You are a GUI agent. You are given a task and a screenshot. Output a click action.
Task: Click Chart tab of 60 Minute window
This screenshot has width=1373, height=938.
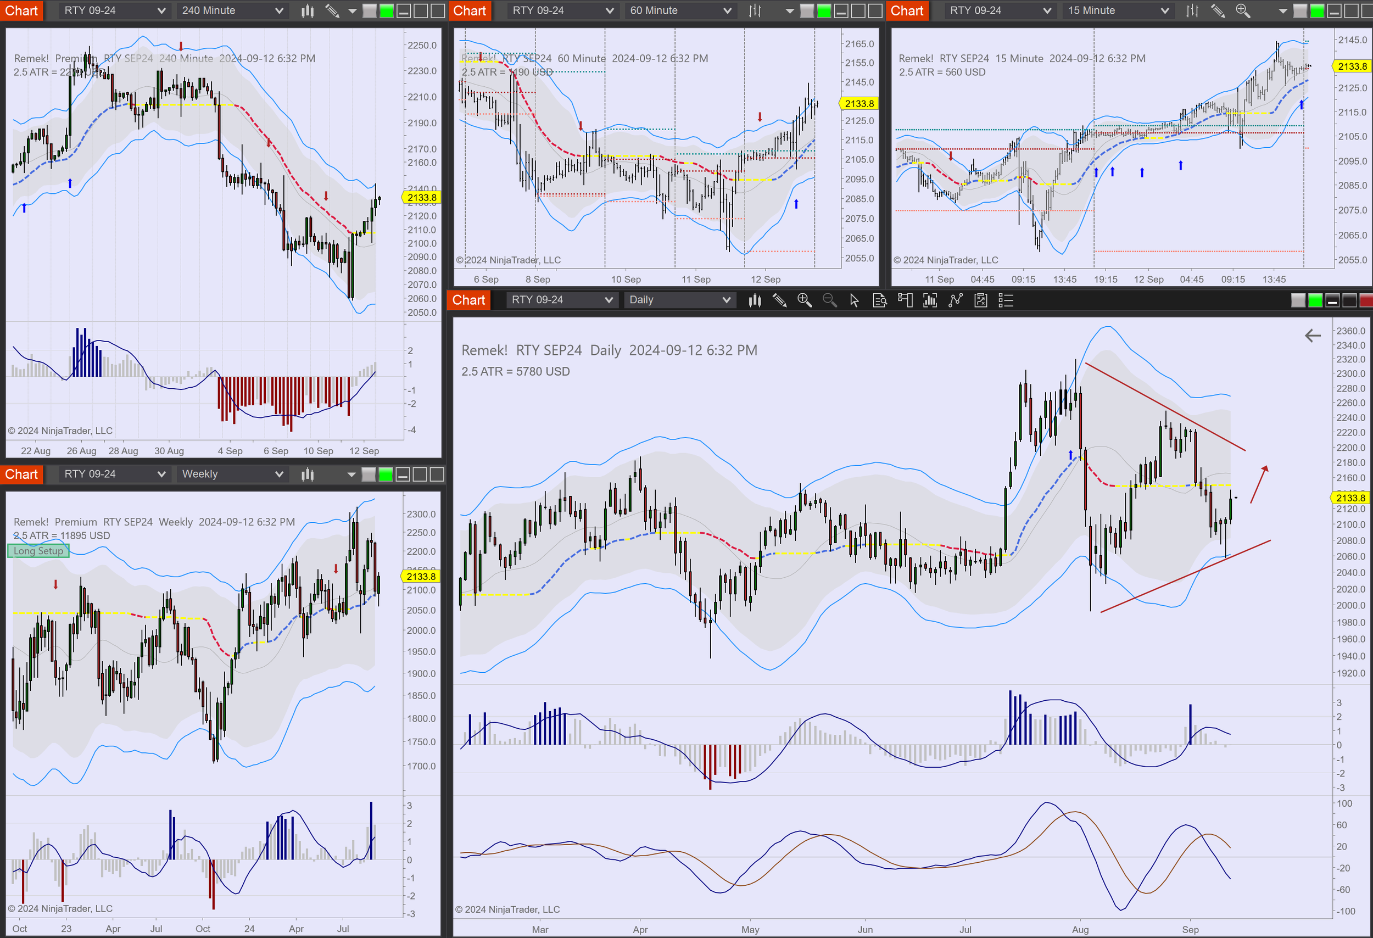[x=470, y=10]
